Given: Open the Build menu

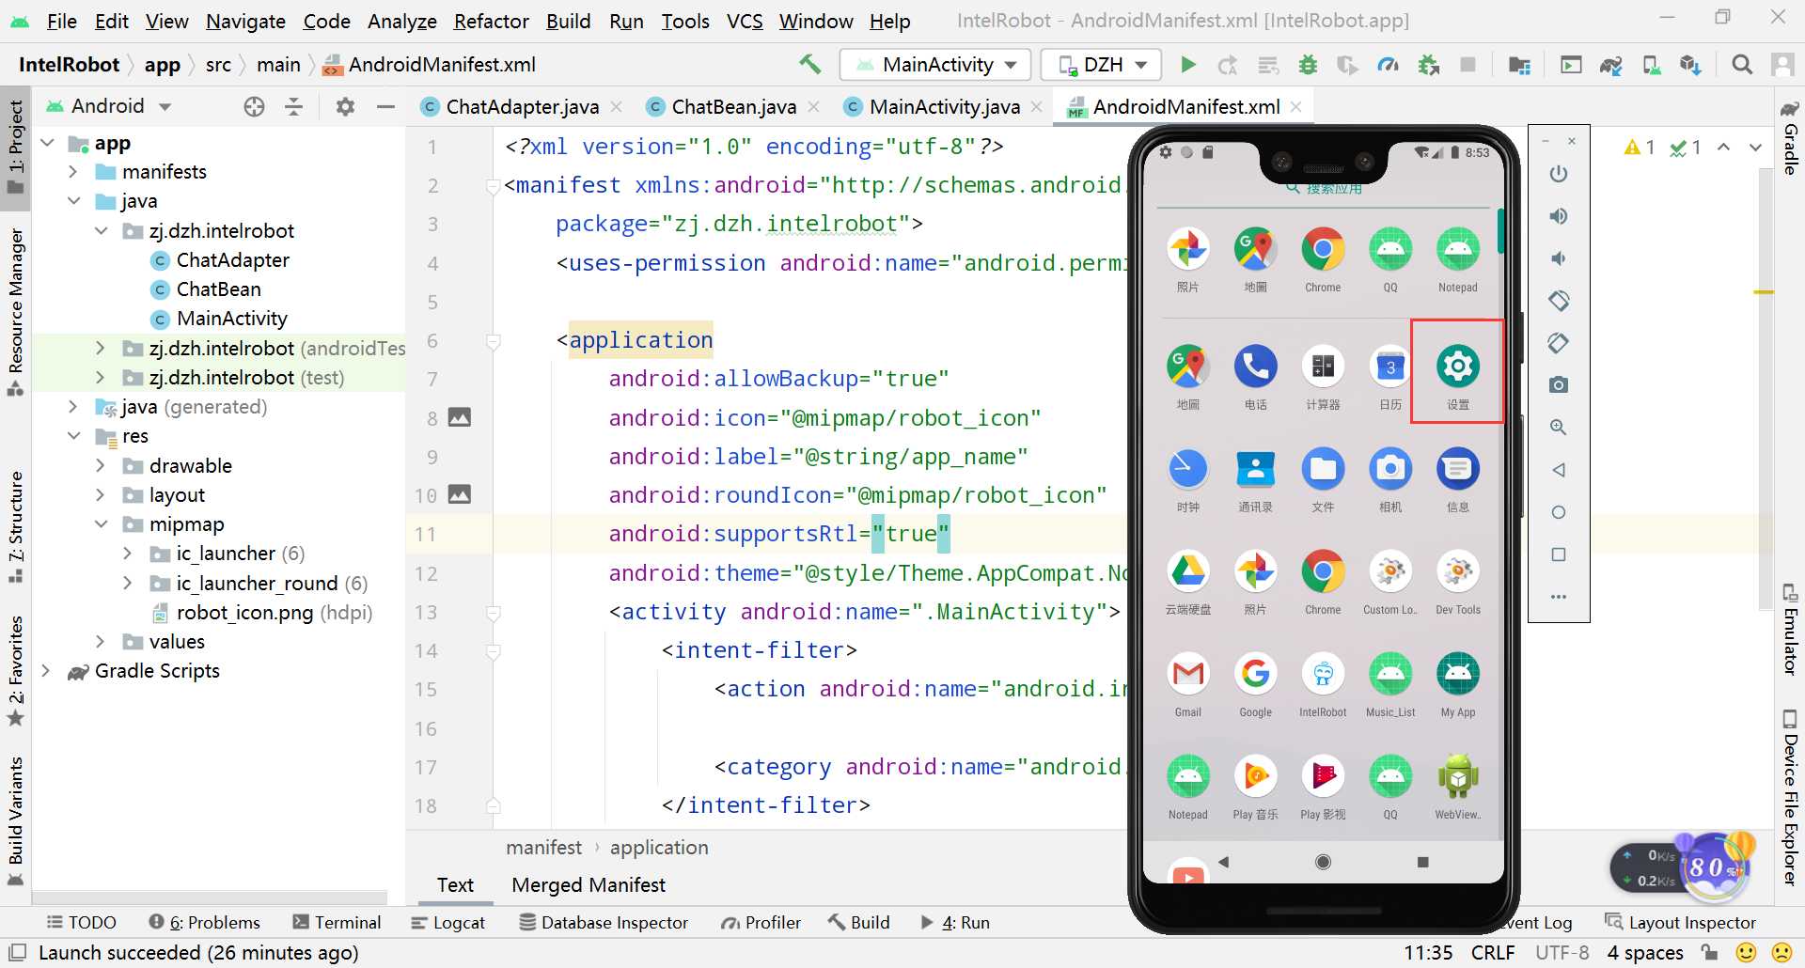Looking at the screenshot, I should click(568, 21).
